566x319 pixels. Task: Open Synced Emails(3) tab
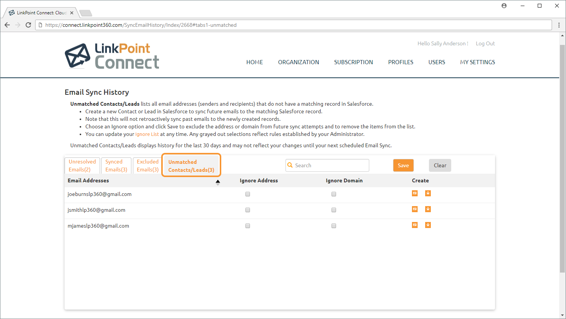116,165
